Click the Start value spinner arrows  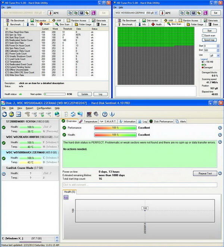218,46
